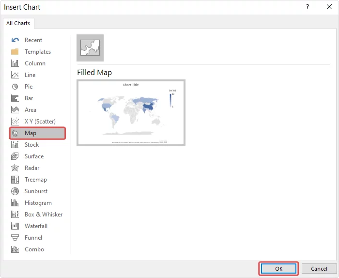Screen dimensions: 339x278
Task: Switch to the All Charts tab
Action: 18,23
